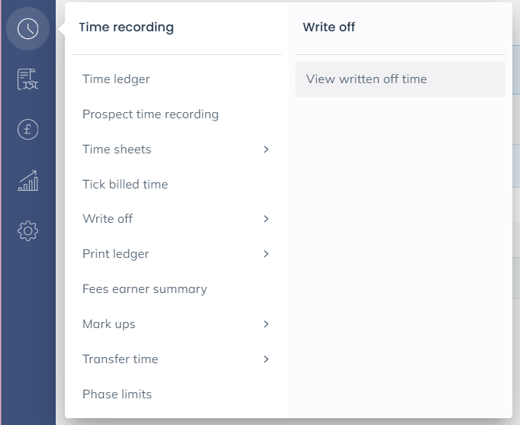Select Phase limits entry
The image size is (520, 425).
tap(117, 394)
